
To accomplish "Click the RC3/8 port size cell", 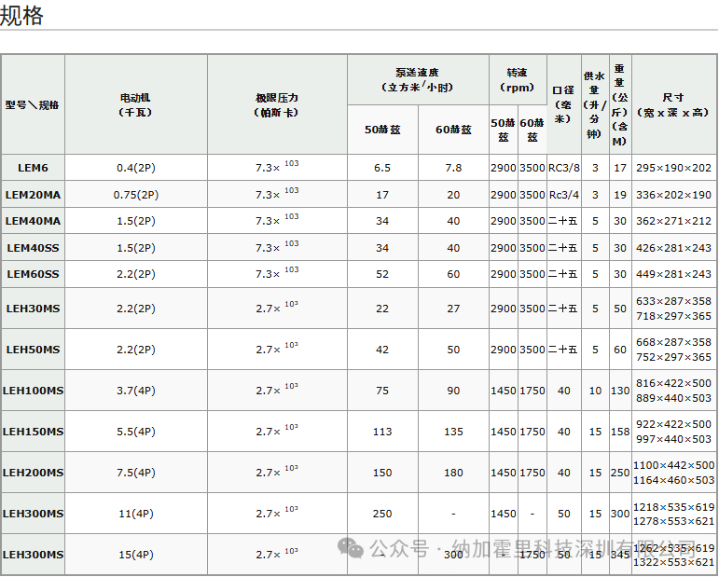I will (563, 168).
